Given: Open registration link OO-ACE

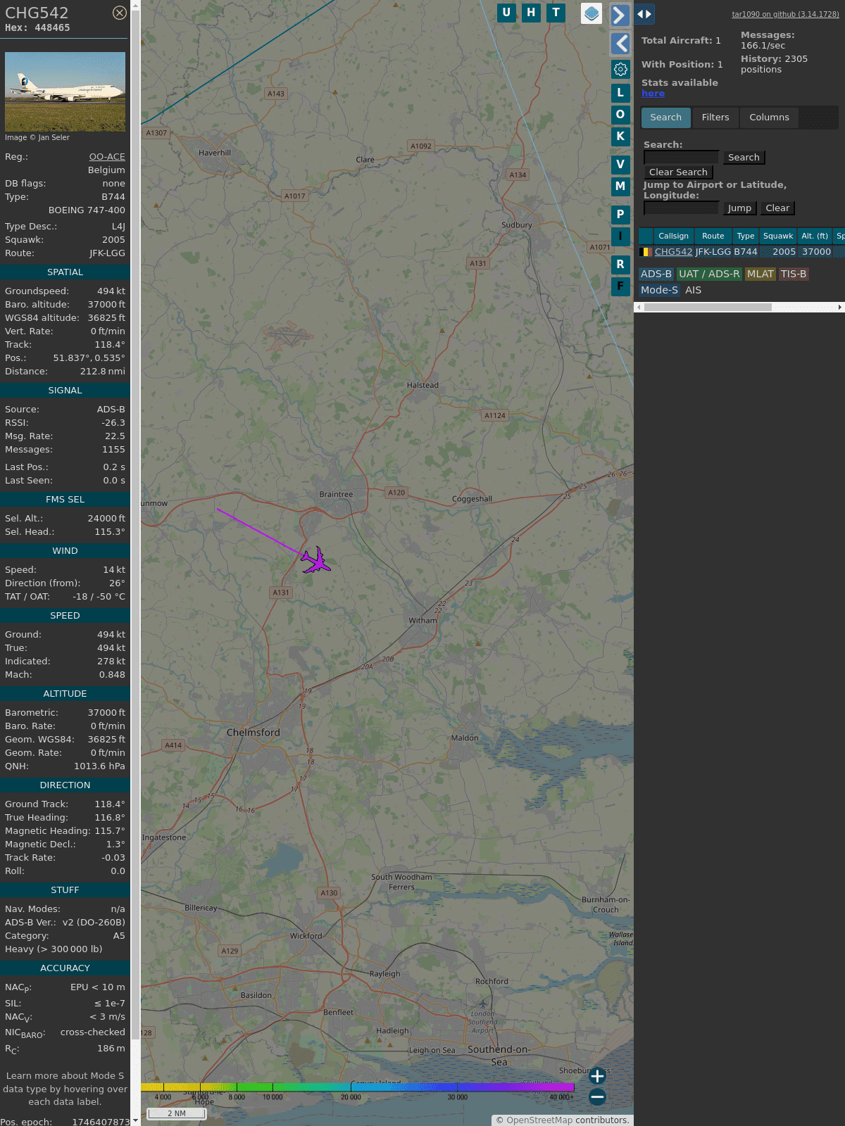Looking at the screenshot, I should 107,157.
